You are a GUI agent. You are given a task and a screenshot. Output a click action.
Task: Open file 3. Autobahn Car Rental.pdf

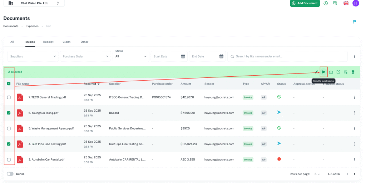coord(46,160)
